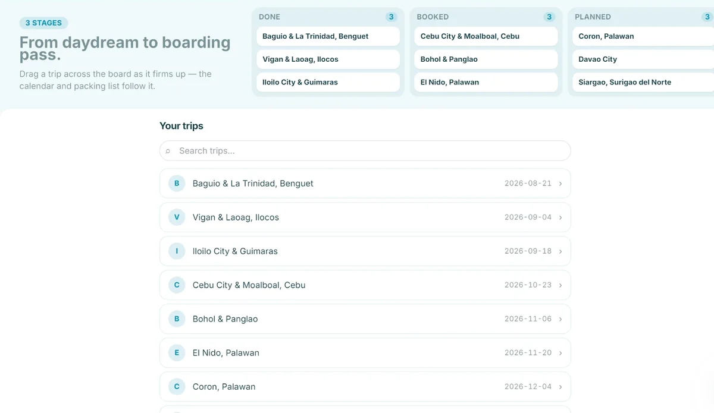Click the BOOKED column header
The height and width of the screenshot is (413, 714).
[433, 17]
